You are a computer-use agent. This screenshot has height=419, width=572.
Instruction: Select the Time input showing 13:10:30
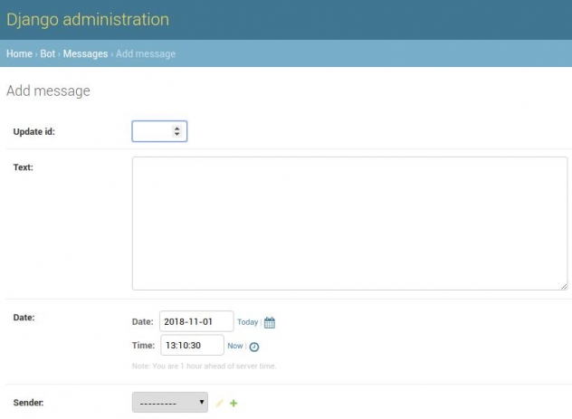[x=192, y=346]
